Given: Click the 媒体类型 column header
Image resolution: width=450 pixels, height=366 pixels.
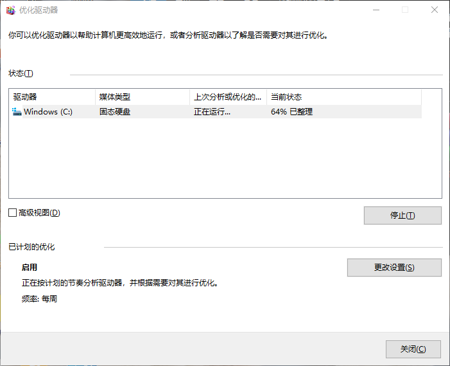Looking at the screenshot, I should tap(143, 97).
